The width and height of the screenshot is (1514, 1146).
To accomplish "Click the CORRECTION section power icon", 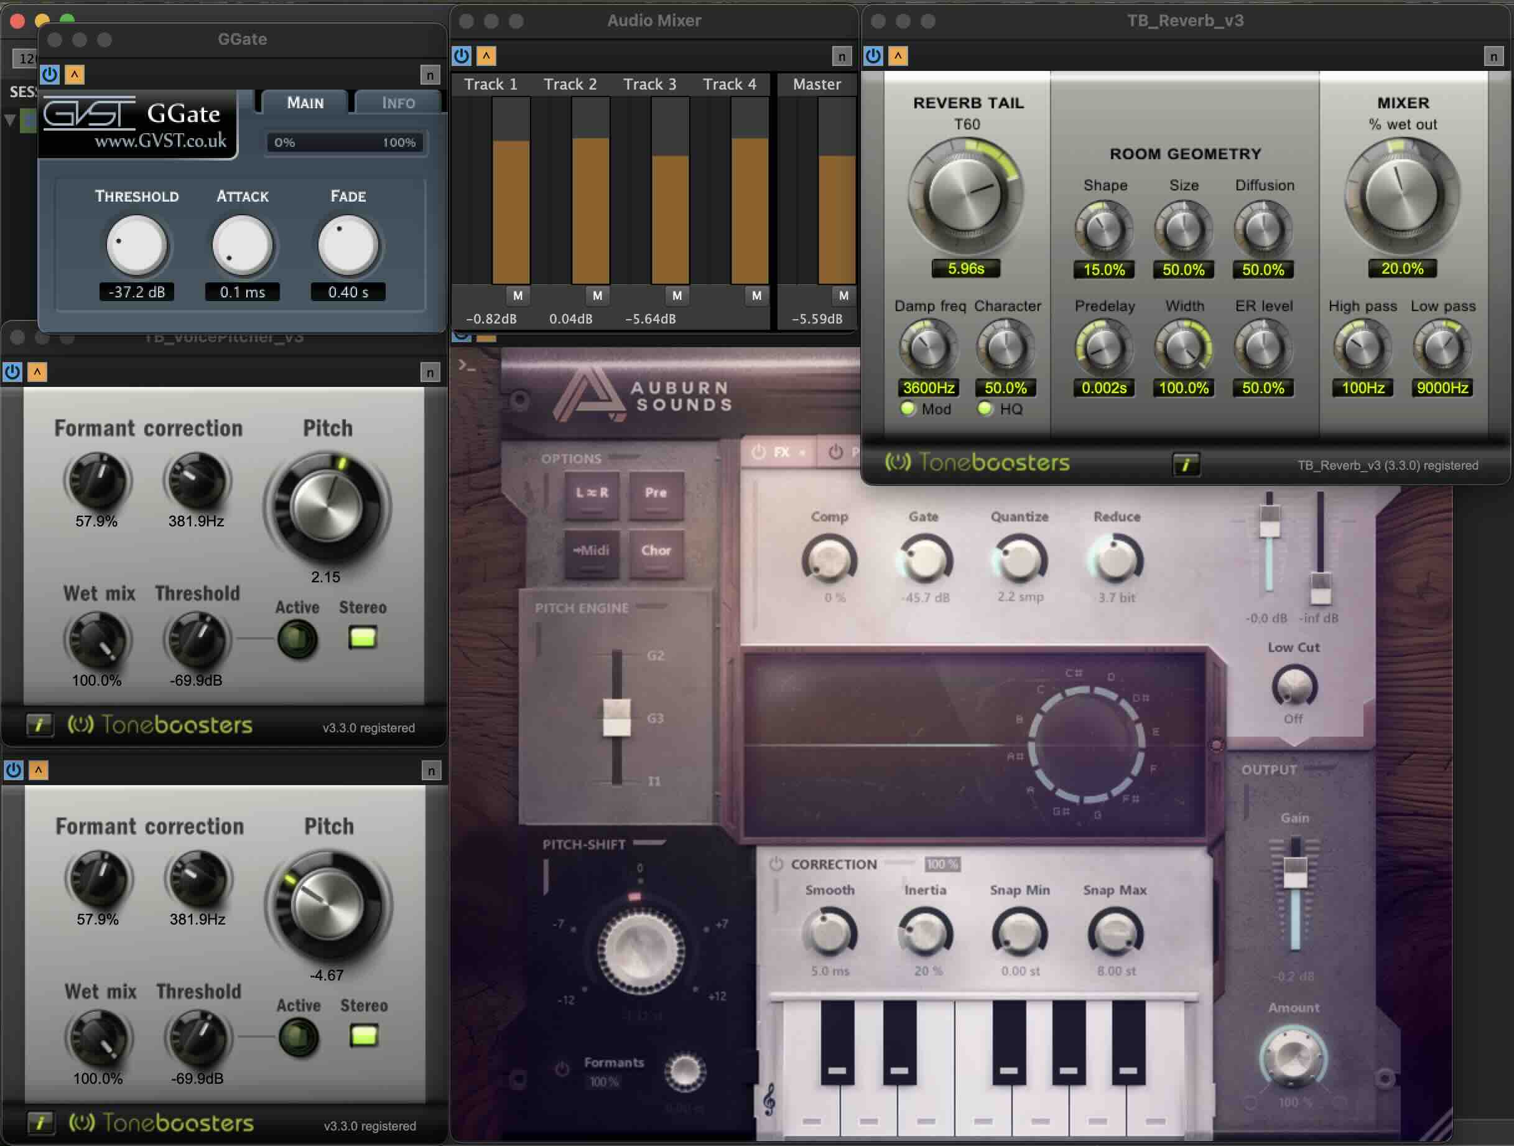I will [x=776, y=864].
